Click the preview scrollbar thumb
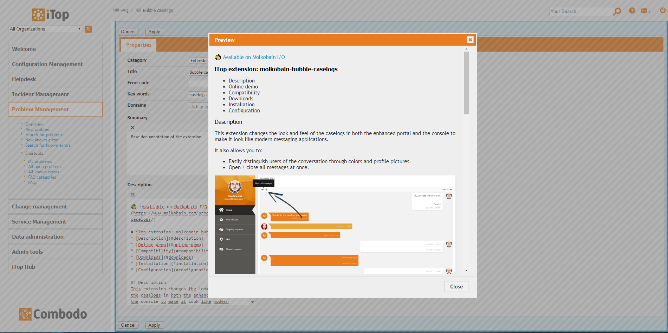The image size is (668, 333). pos(466,83)
